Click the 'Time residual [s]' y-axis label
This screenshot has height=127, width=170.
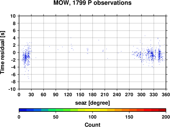2,52
